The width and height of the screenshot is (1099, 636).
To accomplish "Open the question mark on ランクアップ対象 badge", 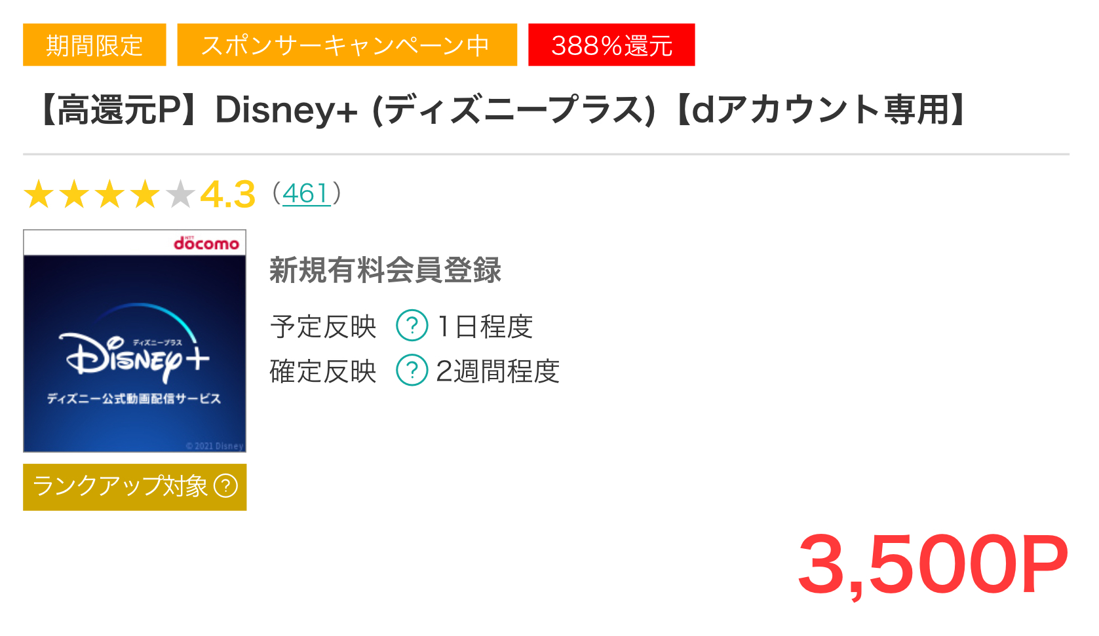I will point(226,486).
